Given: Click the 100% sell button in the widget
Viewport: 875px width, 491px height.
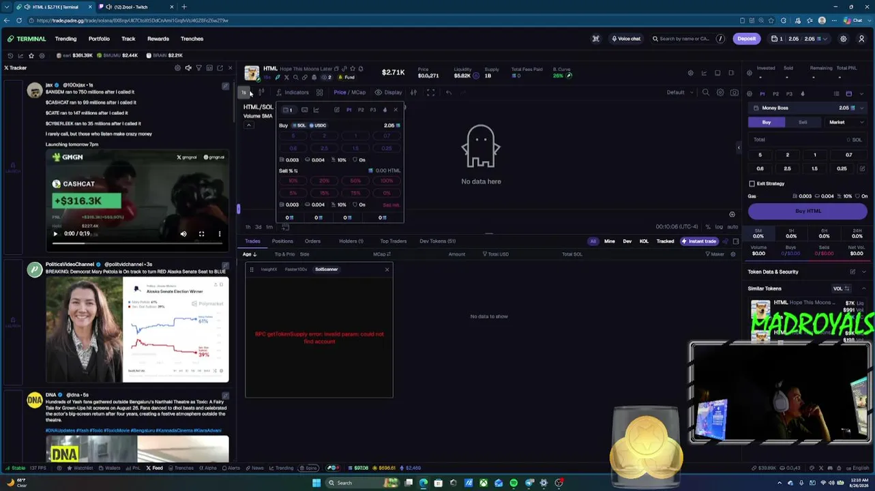Looking at the screenshot, I should pyautogui.click(x=387, y=181).
